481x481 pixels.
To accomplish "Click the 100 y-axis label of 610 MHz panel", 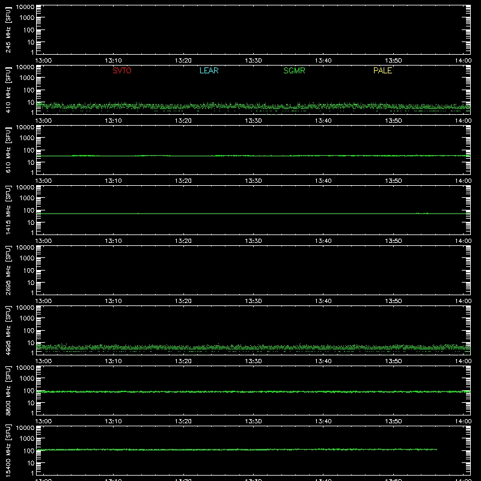I will tap(29, 150).
